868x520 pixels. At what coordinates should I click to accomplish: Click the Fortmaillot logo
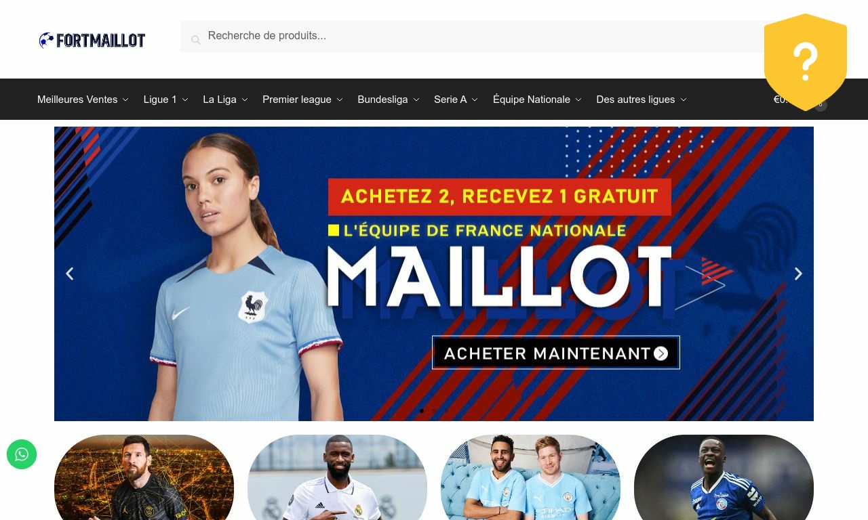92,41
